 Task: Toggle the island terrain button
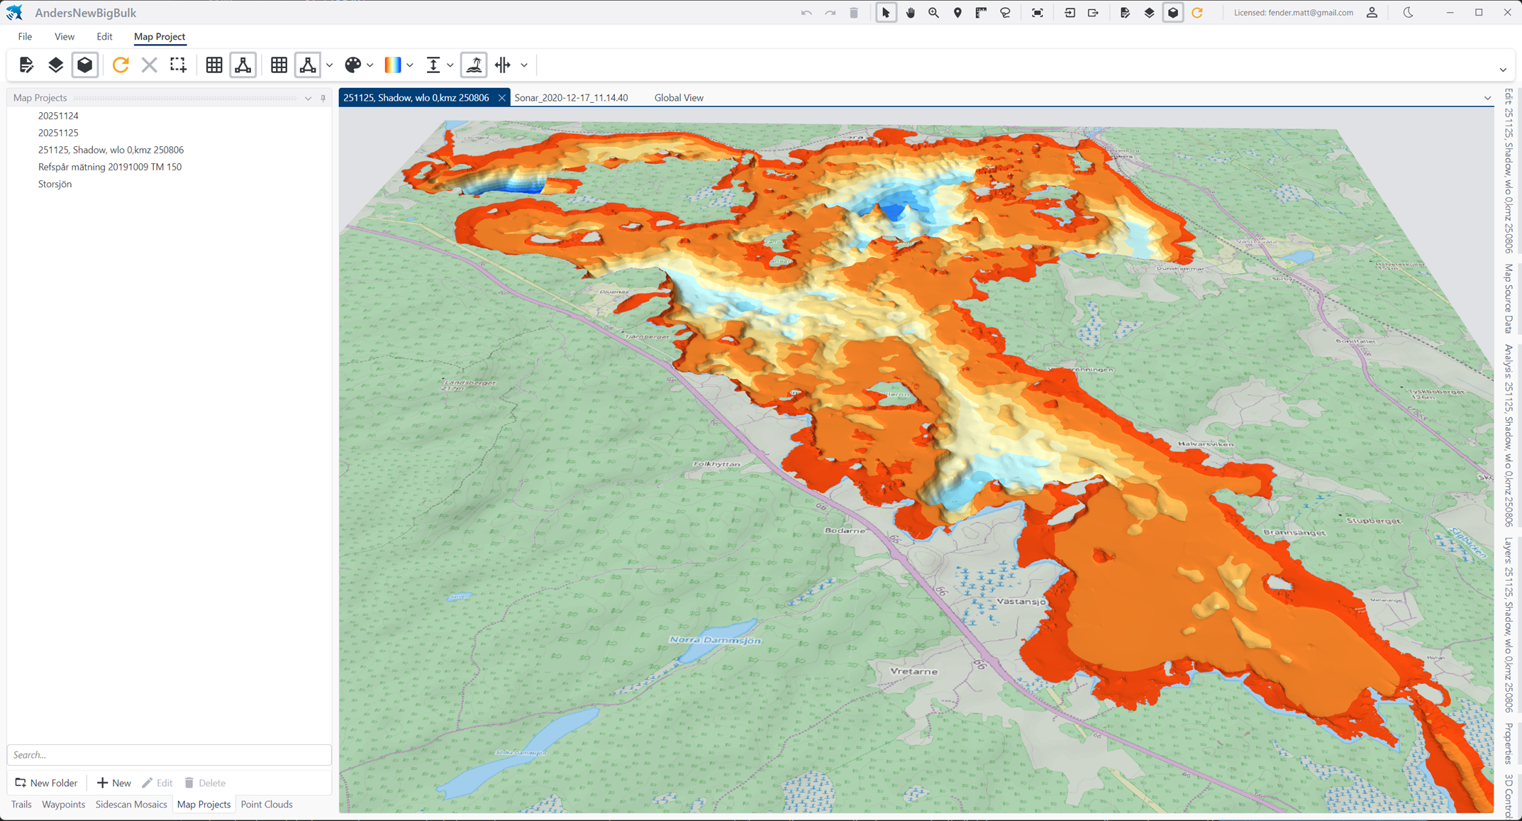(474, 65)
